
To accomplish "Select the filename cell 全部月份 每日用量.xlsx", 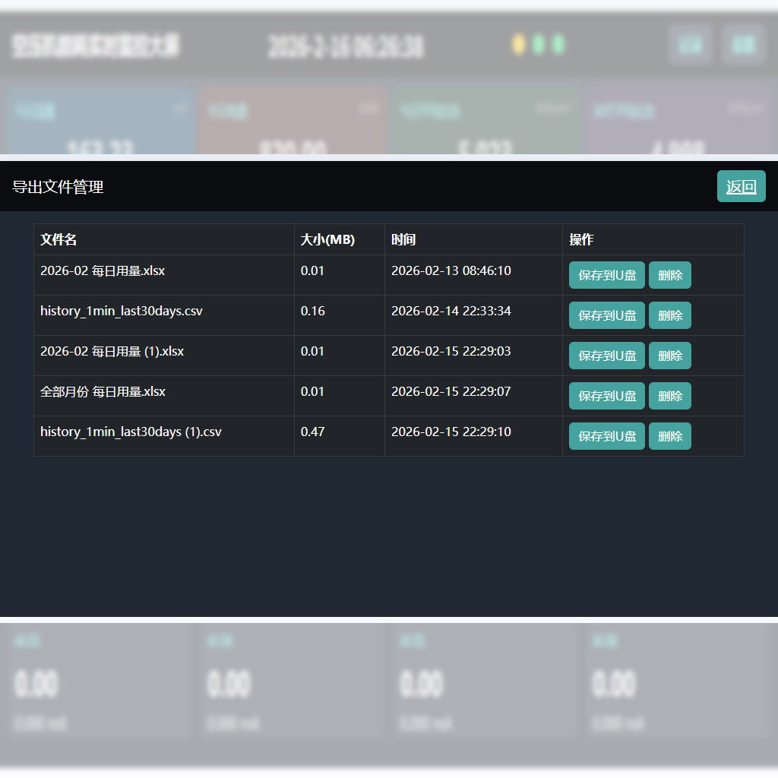I will [164, 395].
